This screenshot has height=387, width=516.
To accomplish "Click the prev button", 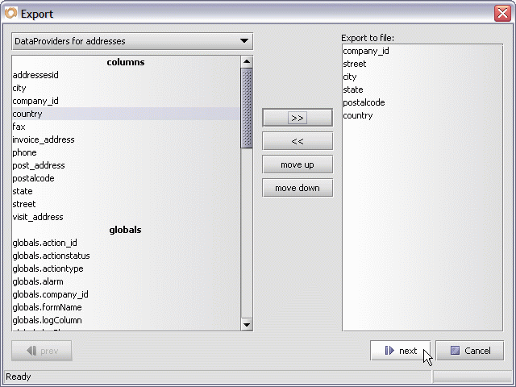I will pos(42,351).
